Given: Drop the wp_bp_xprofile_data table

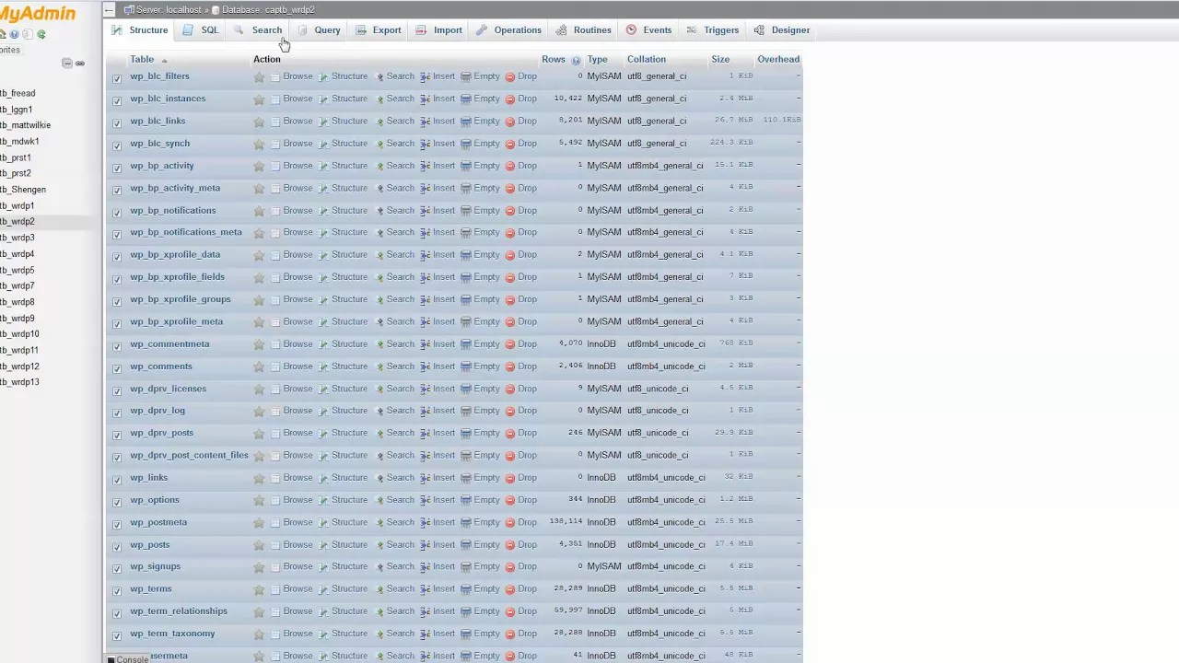Looking at the screenshot, I should click(x=520, y=255).
